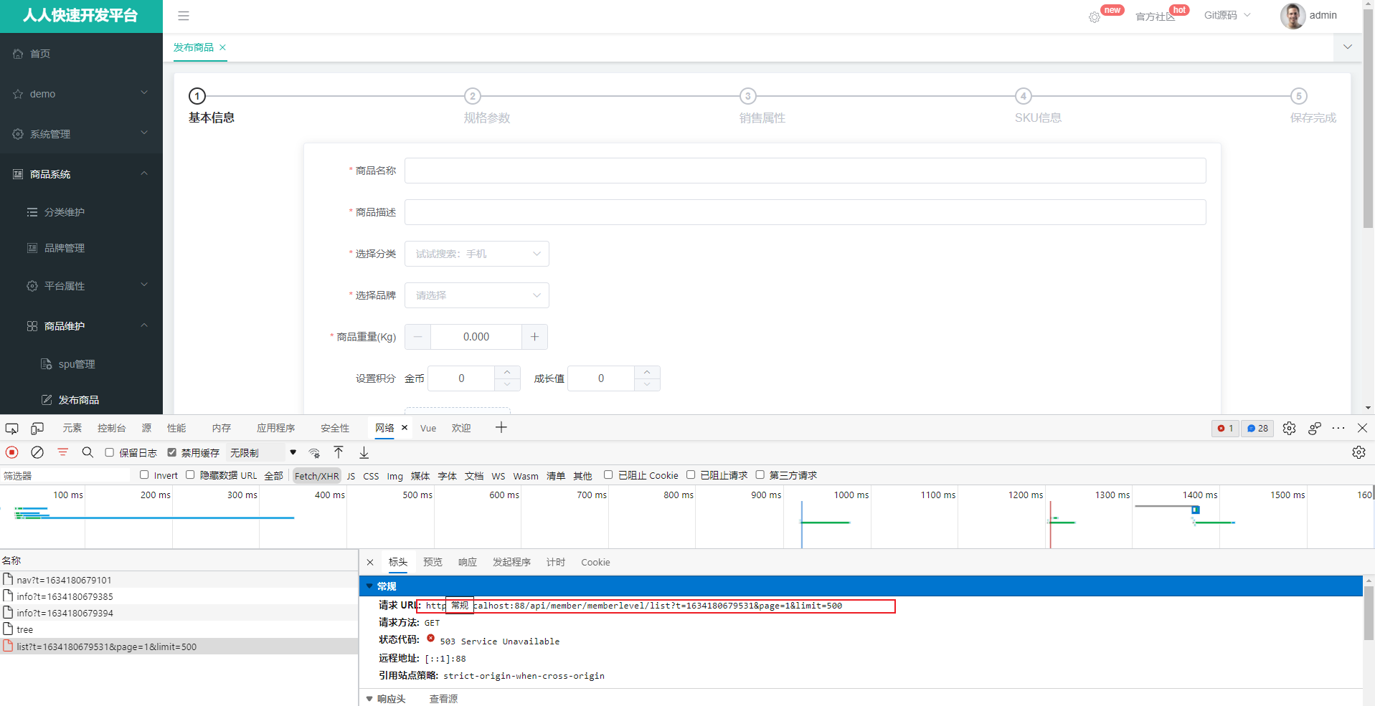Image resolution: width=1375 pixels, height=706 pixels.
Task: Toggle the network filter funnel icon
Action: pos(62,452)
